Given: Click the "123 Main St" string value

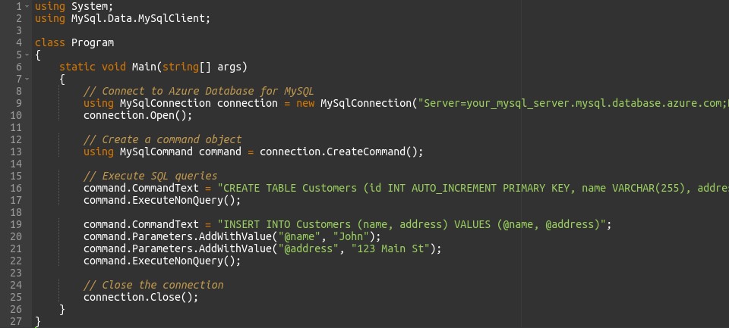Looking at the screenshot, I should [x=393, y=248].
